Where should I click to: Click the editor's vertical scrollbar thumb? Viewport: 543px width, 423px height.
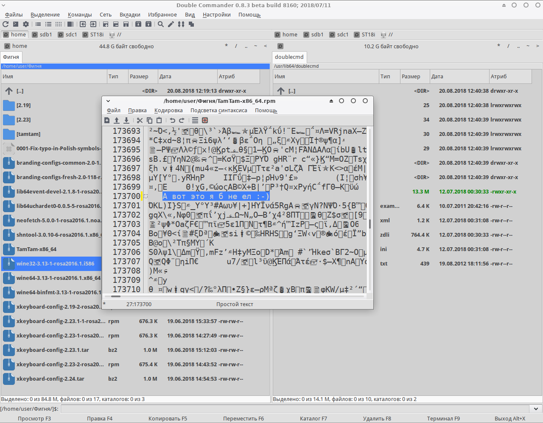click(x=370, y=224)
